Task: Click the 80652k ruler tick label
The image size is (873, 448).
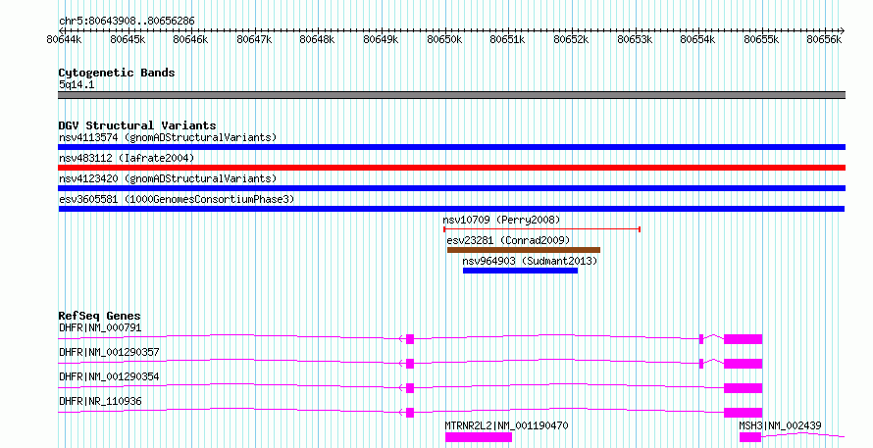Action: click(571, 39)
